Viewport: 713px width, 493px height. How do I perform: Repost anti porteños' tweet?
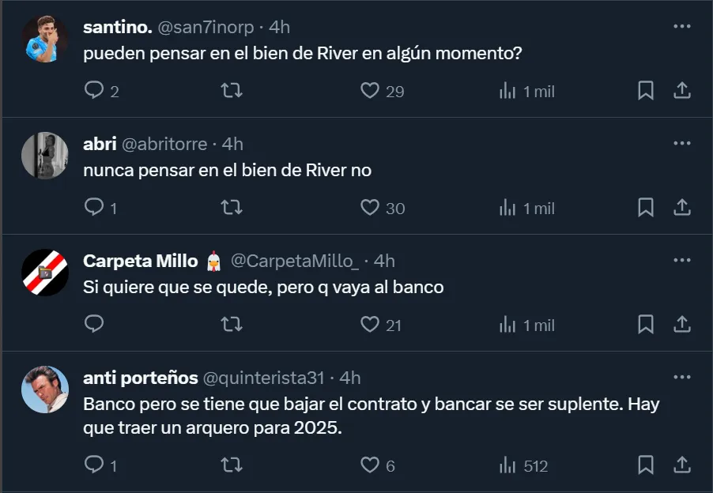232,465
